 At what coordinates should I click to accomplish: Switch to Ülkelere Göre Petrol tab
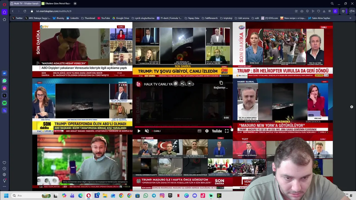point(56,4)
